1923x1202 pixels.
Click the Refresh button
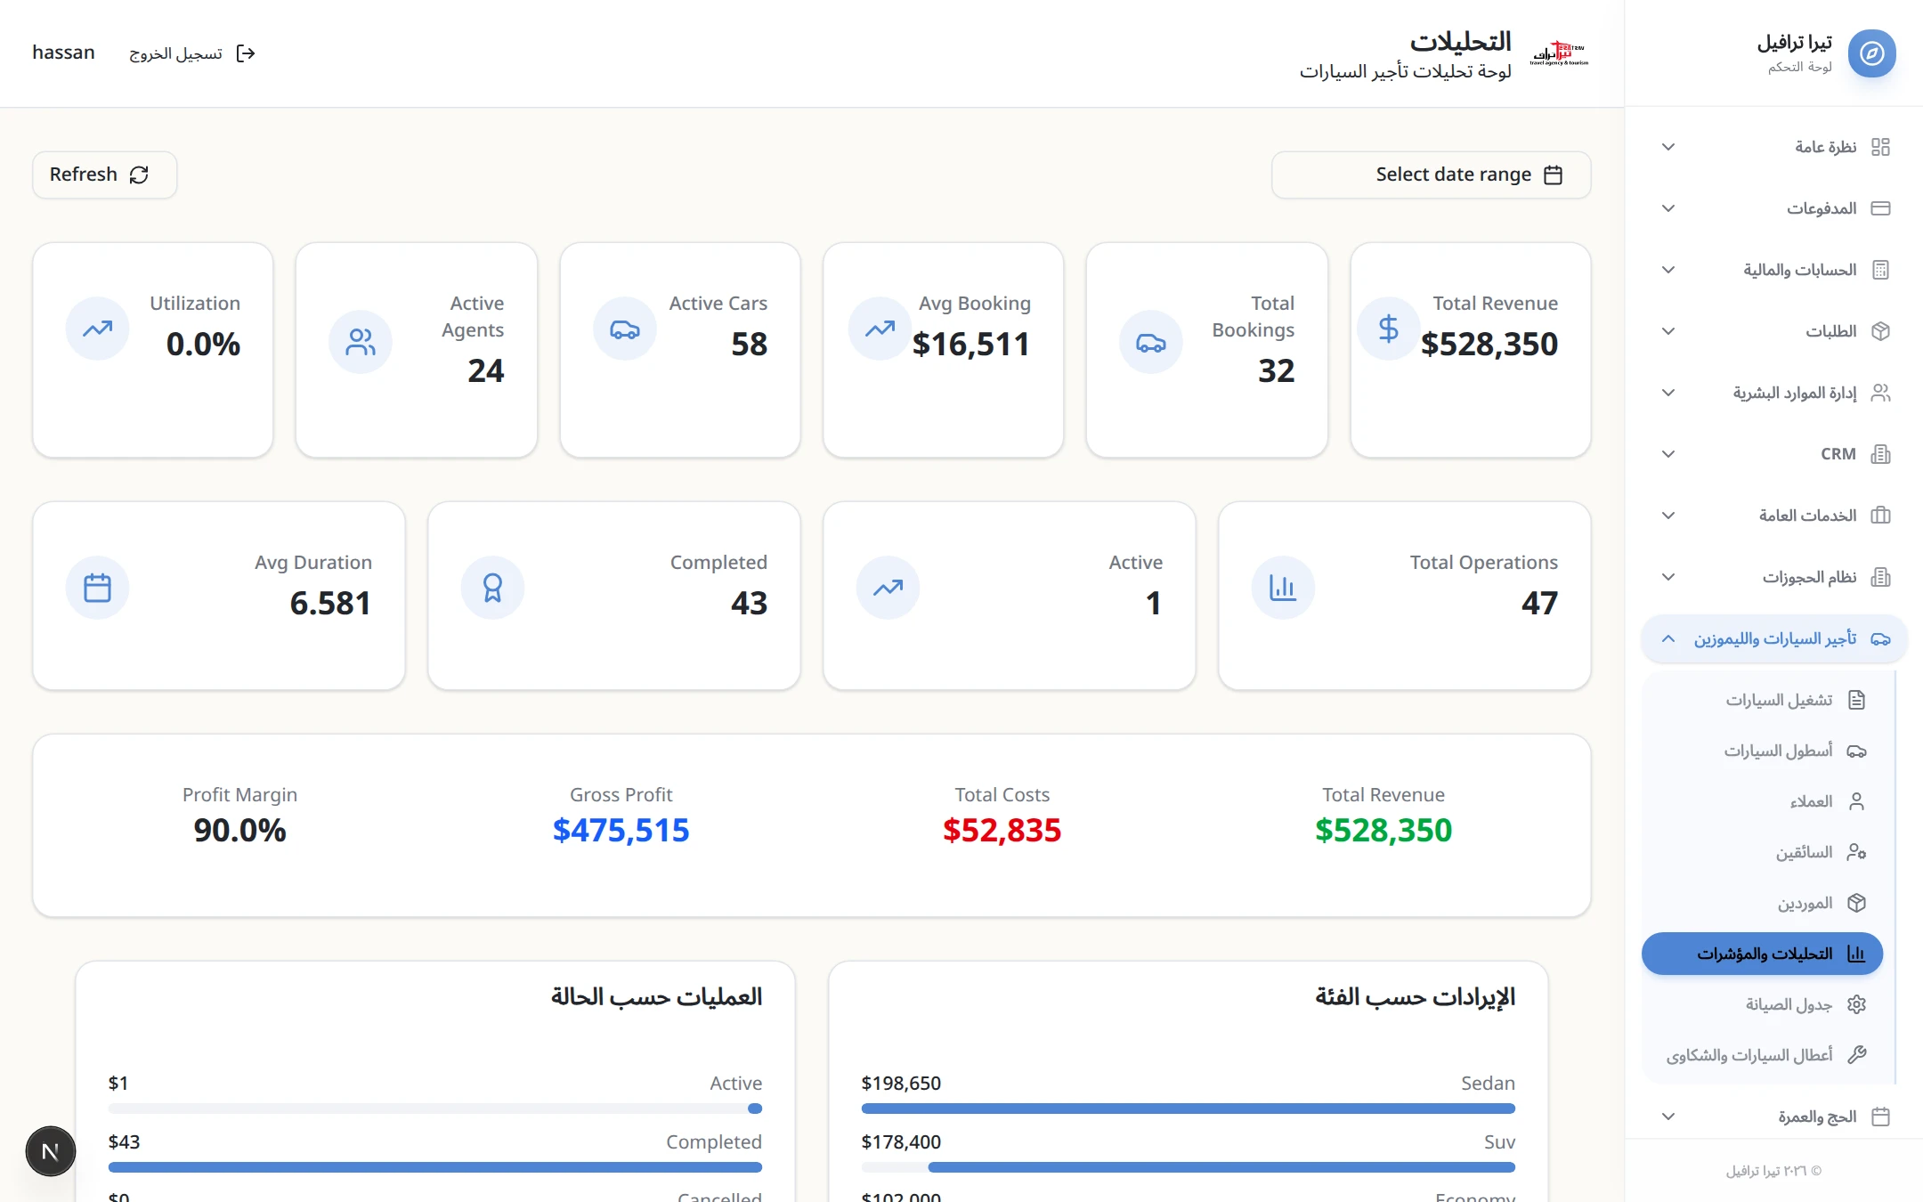(x=104, y=175)
